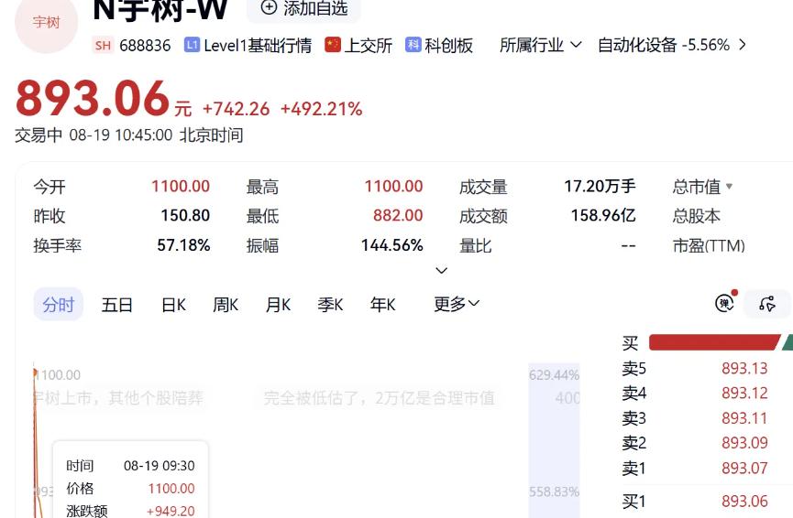The height and width of the screenshot is (518, 793).
Task: Click 买1 price 893.06
Action: (744, 502)
